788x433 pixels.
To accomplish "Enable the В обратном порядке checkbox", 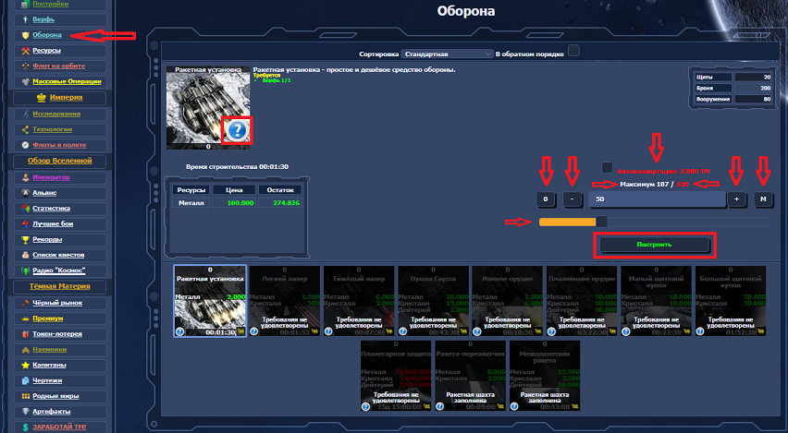I will click(x=573, y=50).
